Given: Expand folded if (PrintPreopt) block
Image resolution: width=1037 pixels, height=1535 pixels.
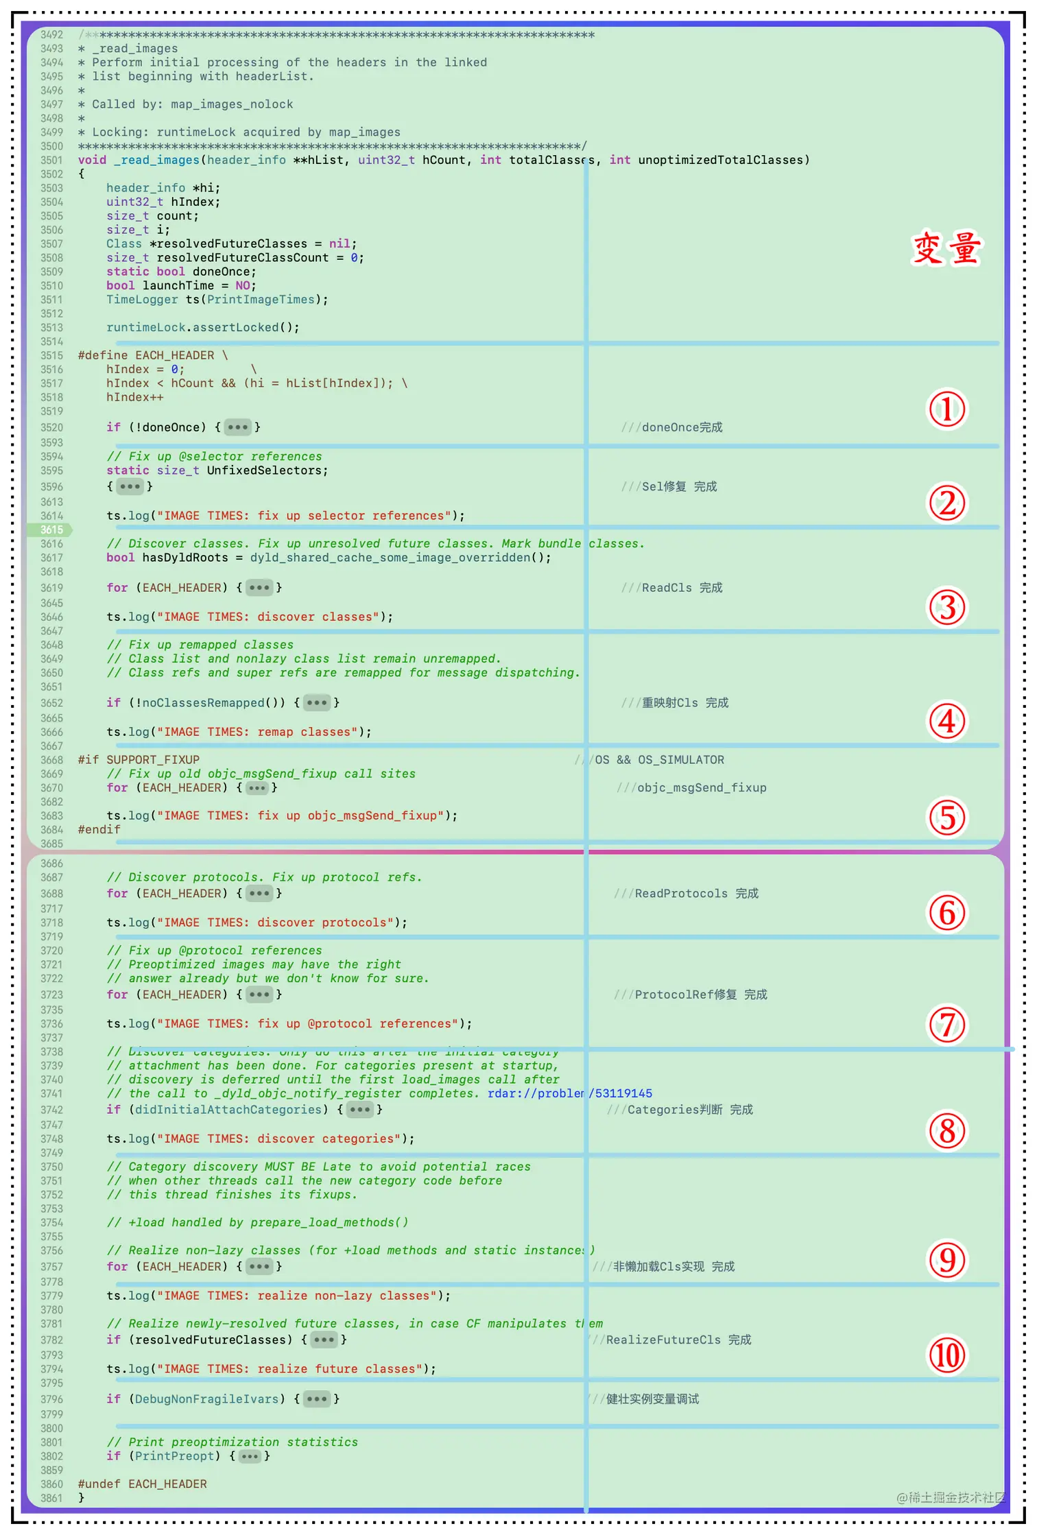Looking at the screenshot, I should coord(250,1456).
